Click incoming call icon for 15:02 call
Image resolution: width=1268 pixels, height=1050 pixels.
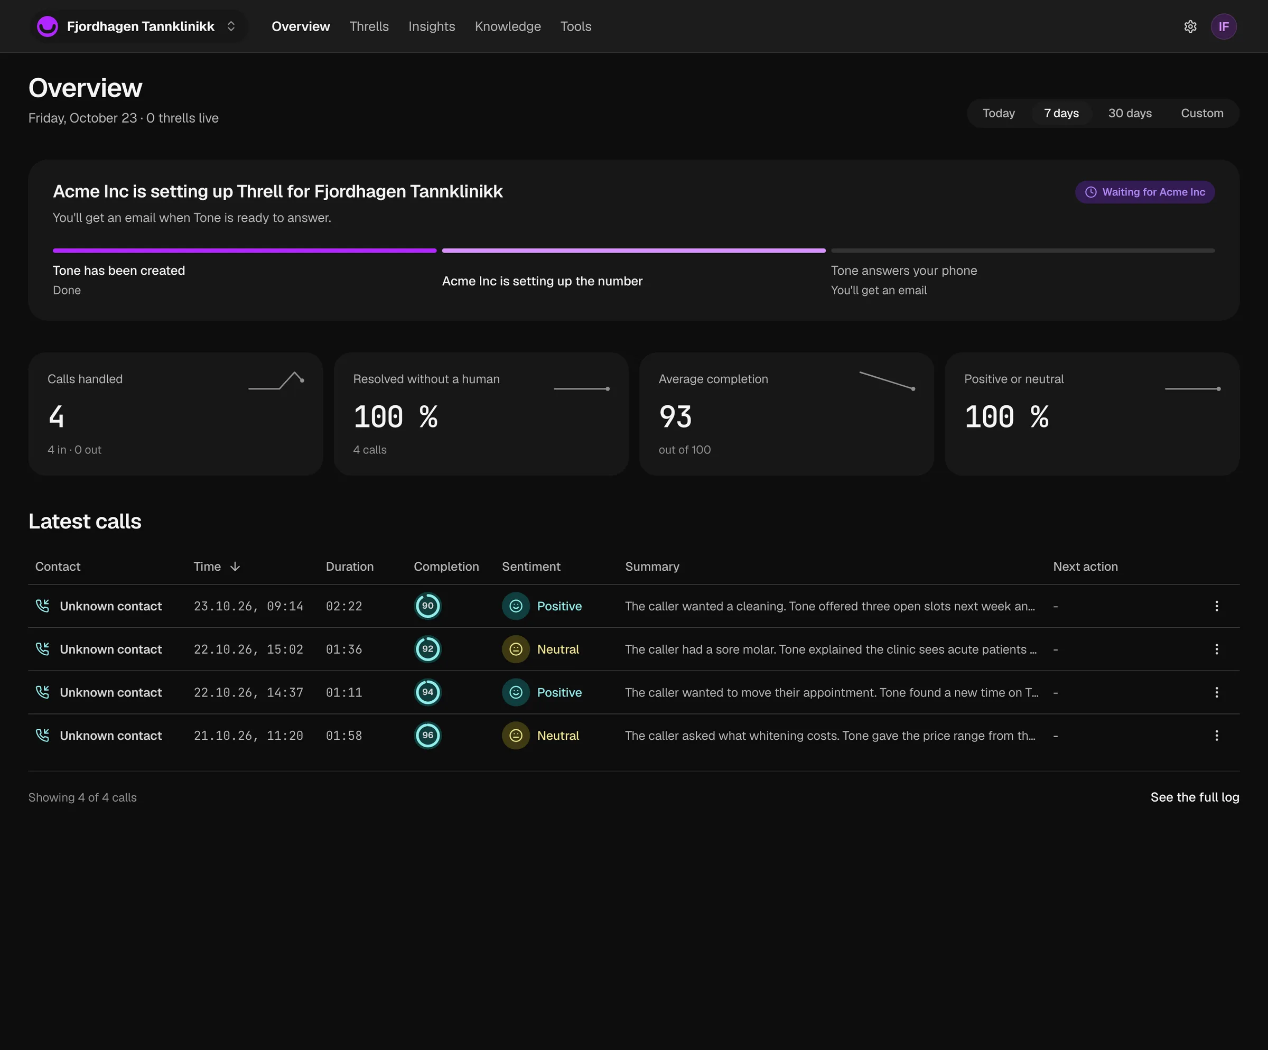tap(42, 649)
